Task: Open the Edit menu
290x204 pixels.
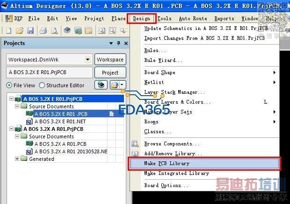Action: click(52, 19)
